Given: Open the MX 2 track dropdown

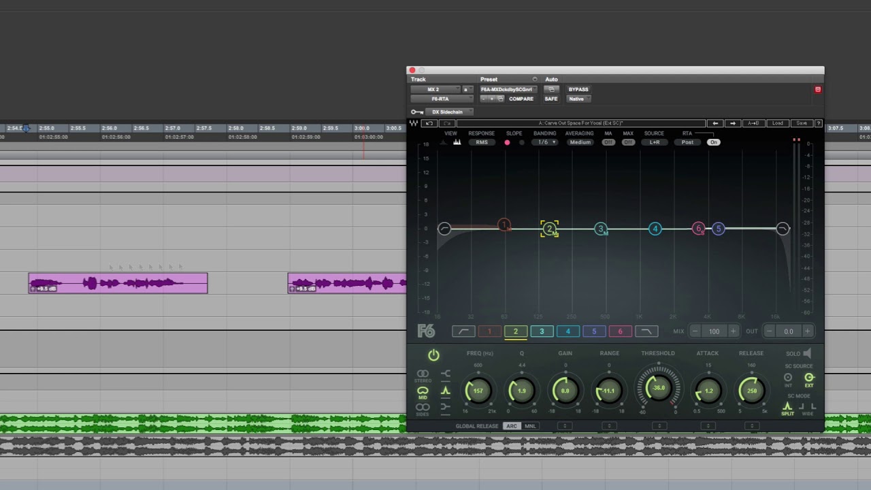Looking at the screenshot, I should pos(435,89).
